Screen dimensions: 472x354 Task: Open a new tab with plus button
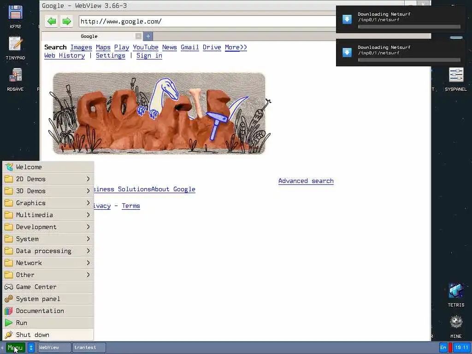(x=148, y=36)
